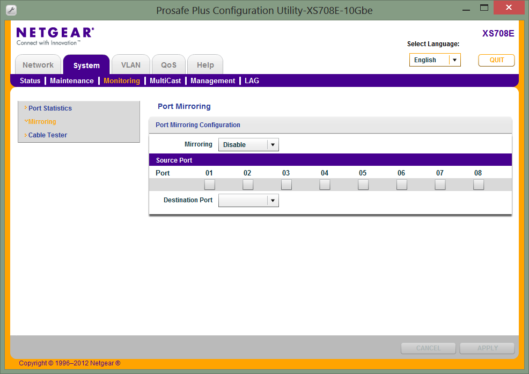
Task: Click the CANCEL button
Action: [429, 348]
